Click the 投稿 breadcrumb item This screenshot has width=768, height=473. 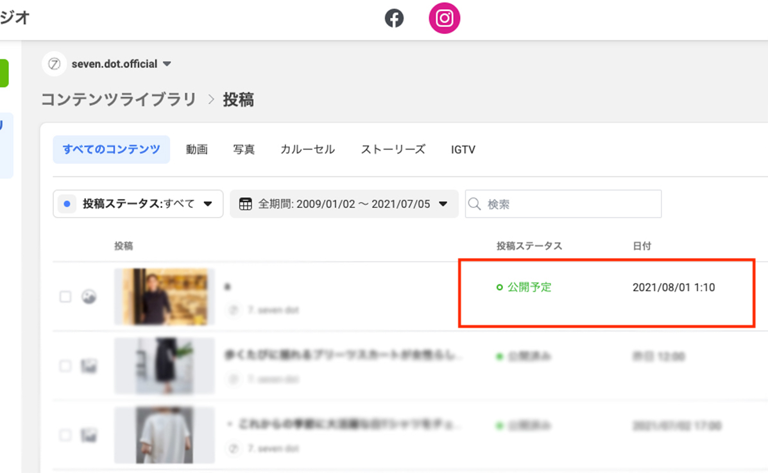click(239, 99)
